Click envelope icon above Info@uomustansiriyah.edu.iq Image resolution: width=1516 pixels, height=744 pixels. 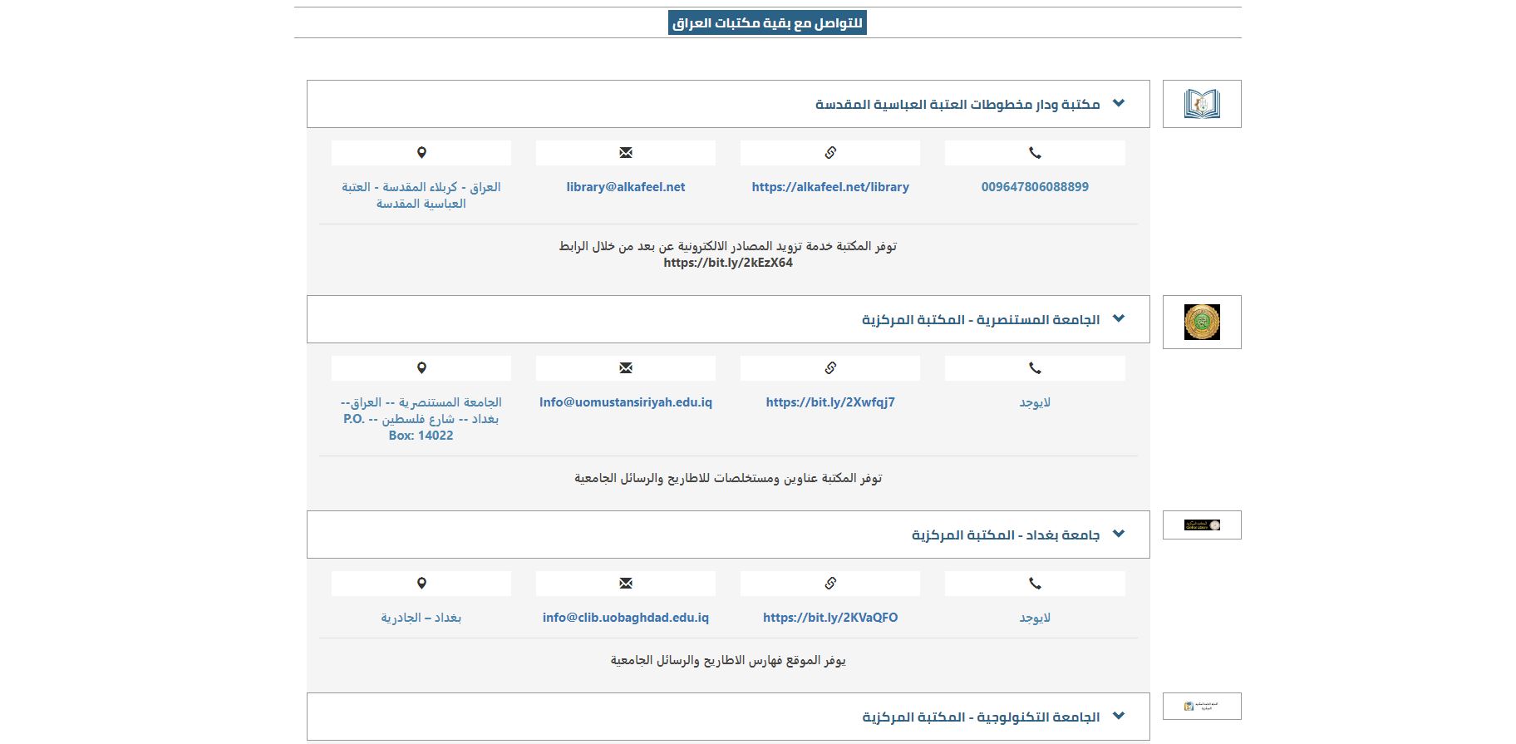626,367
